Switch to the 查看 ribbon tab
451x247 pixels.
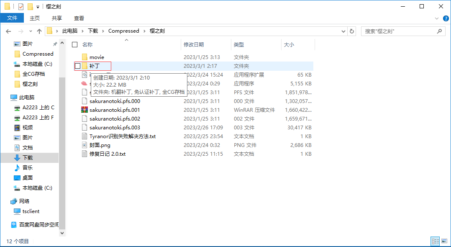[x=79, y=18]
